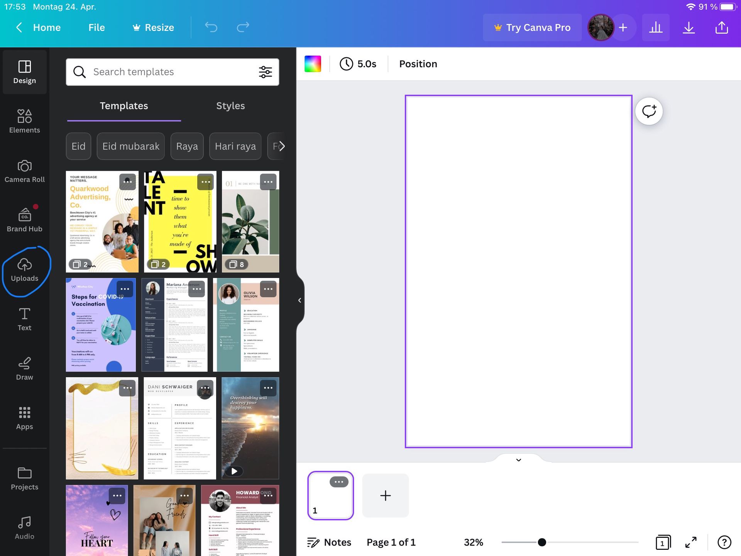This screenshot has height=556, width=741.
Task: Check the Wi-Fi status icon
Action: pyautogui.click(x=690, y=7)
